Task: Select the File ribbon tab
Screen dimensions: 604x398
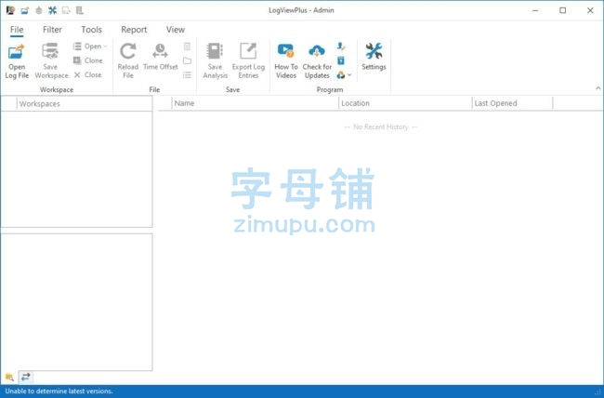Action: pyautogui.click(x=17, y=30)
